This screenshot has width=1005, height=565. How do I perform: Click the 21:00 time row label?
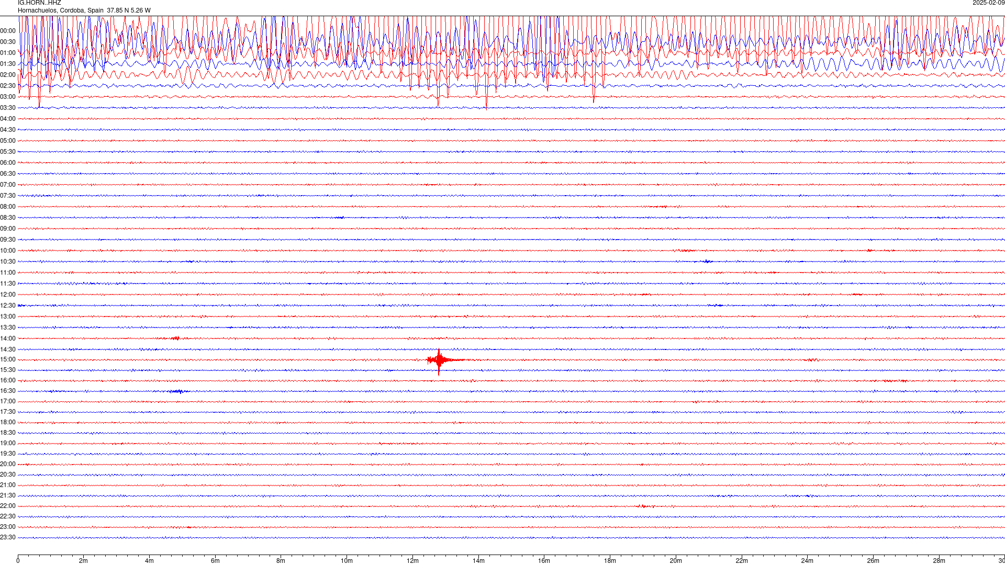pos(8,485)
